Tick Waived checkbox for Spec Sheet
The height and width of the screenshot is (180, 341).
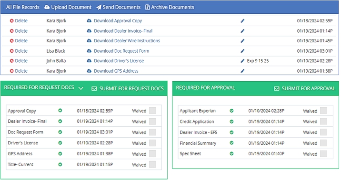click(323, 154)
